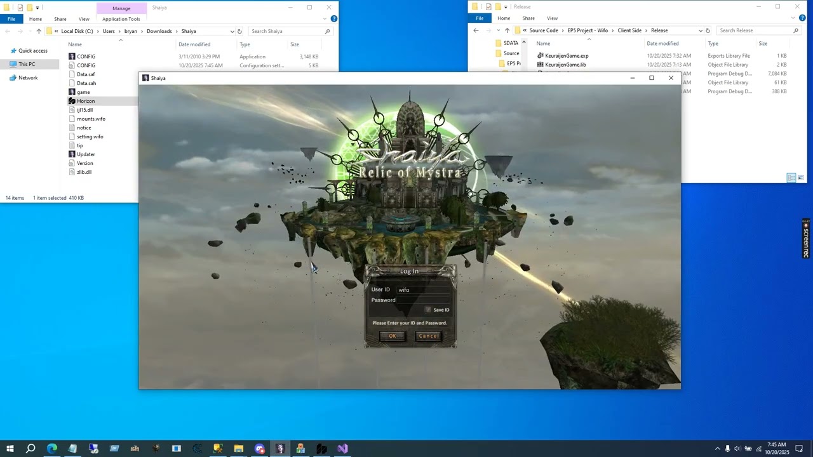
Task: Click Cancel in the Shaiya Log In dialog
Action: tap(428, 336)
